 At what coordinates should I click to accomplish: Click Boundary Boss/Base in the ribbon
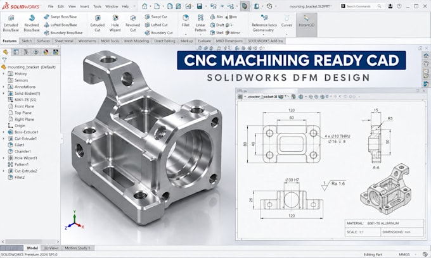[x=63, y=33]
